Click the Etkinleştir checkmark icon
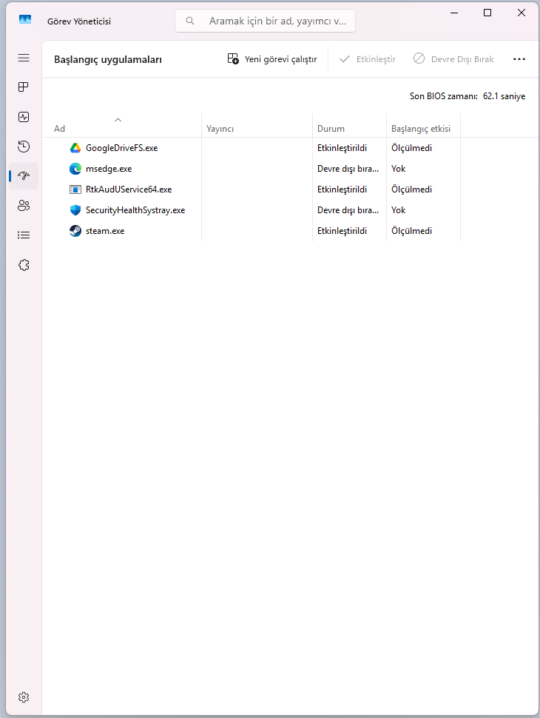This screenshot has width=540, height=718. point(345,59)
